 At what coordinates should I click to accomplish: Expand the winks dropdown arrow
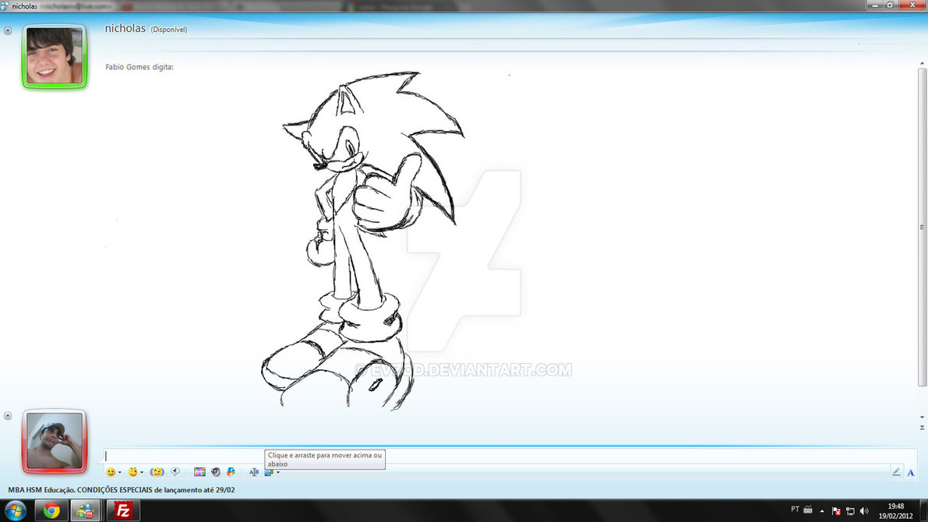[143, 472]
